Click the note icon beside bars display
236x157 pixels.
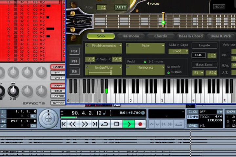coord(104,113)
